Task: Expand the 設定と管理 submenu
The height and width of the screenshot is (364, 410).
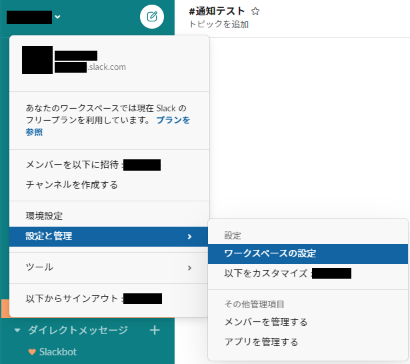Action: coord(109,237)
